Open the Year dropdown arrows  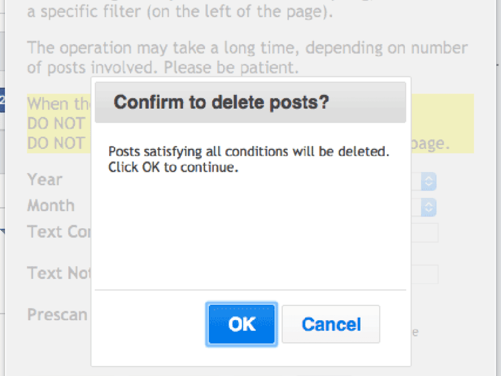pos(429,182)
